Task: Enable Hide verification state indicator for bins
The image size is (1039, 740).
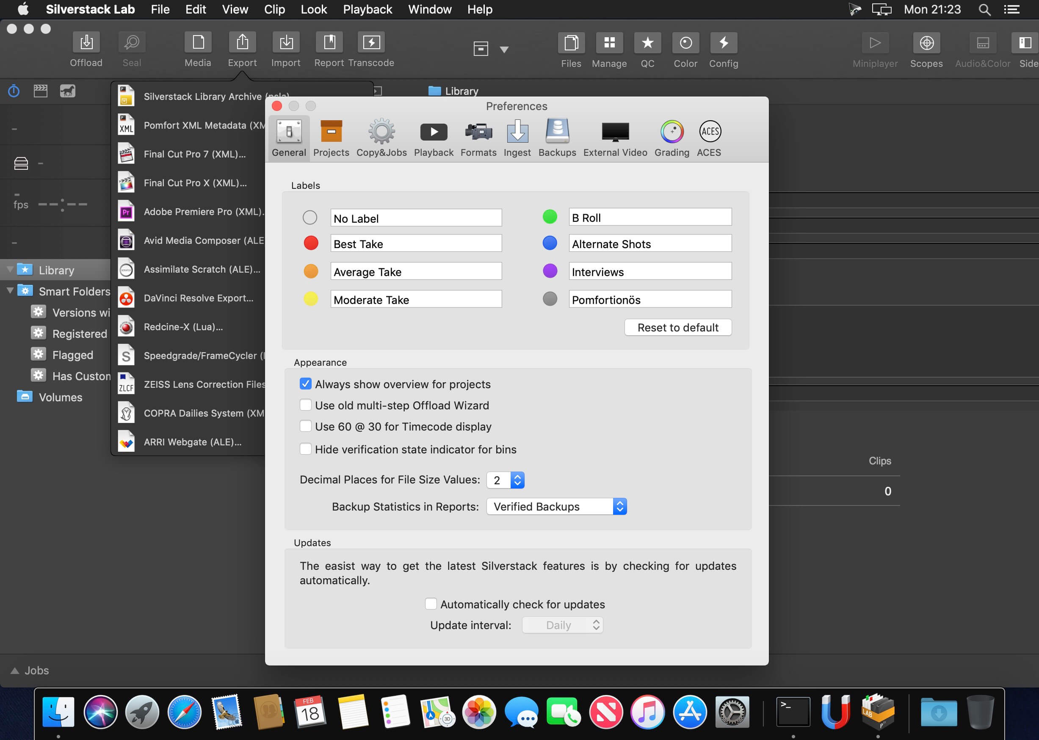Action: tap(305, 449)
